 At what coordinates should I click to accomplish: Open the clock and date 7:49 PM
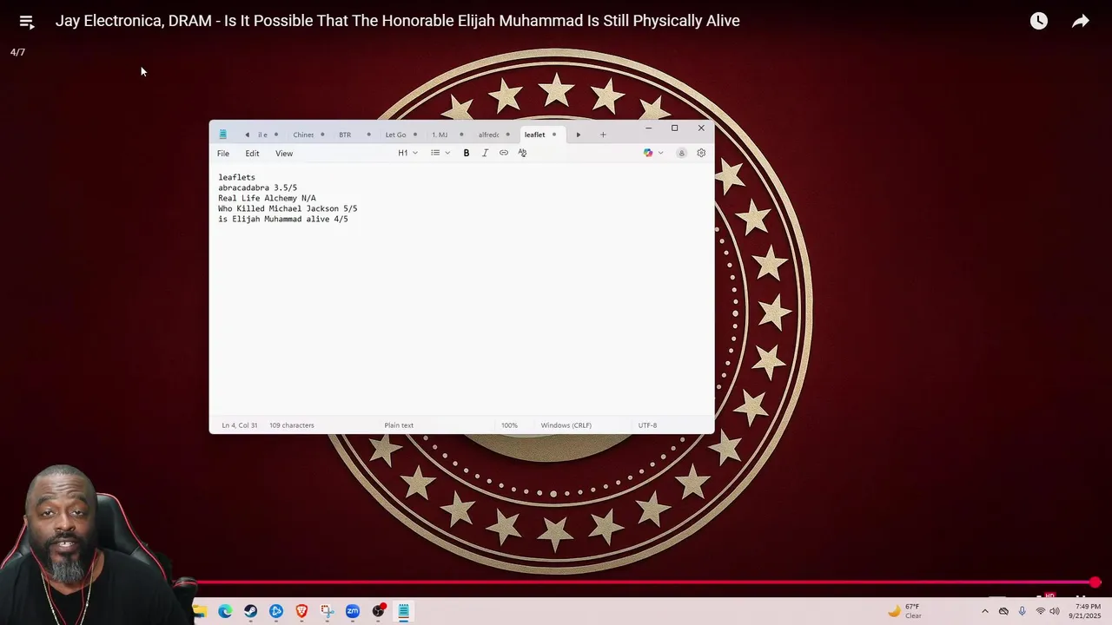click(x=1087, y=611)
